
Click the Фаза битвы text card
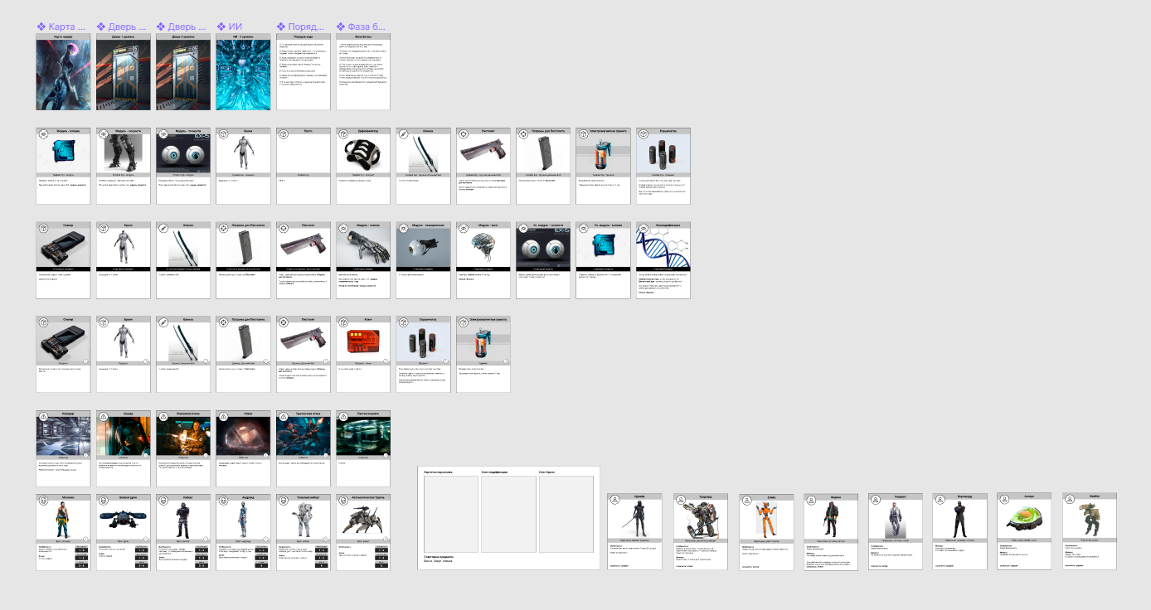point(362,72)
